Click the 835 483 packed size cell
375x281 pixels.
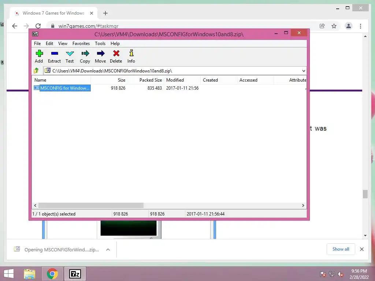(155, 88)
